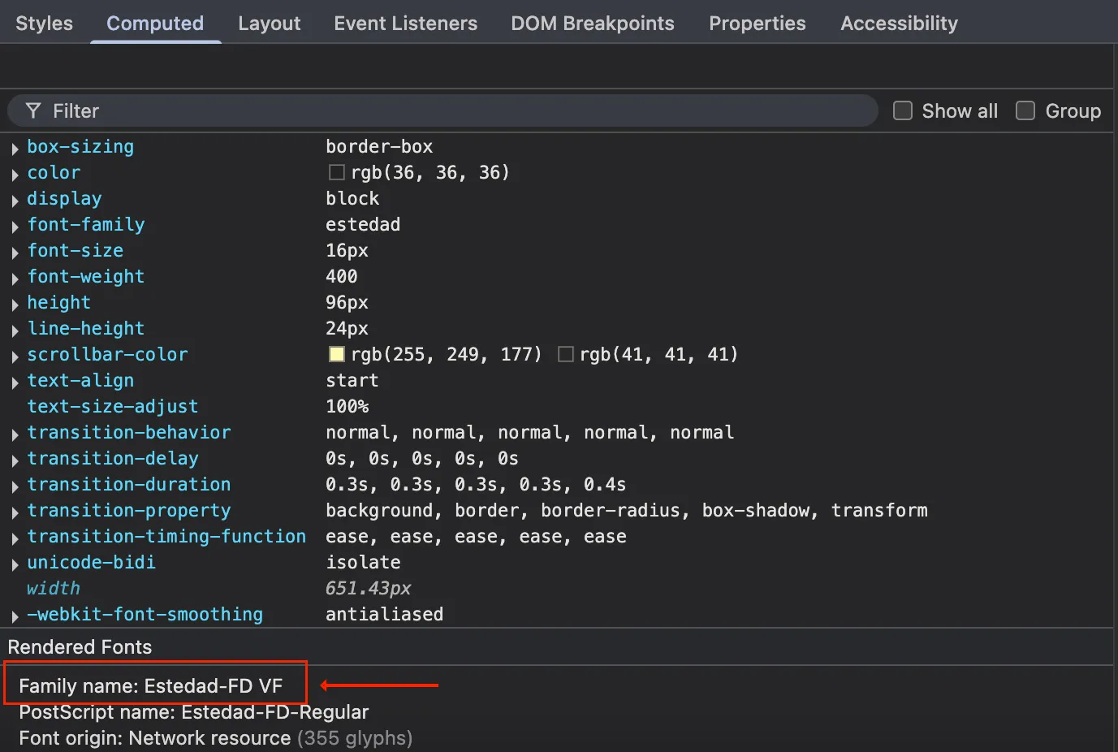Viewport: 1118px width, 752px height.
Task: Open the DOM Breakpoints tab
Action: 592,24
